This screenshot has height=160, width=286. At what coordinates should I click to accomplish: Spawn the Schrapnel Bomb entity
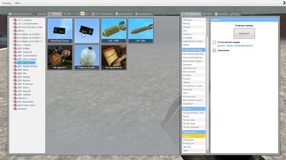pos(114,57)
